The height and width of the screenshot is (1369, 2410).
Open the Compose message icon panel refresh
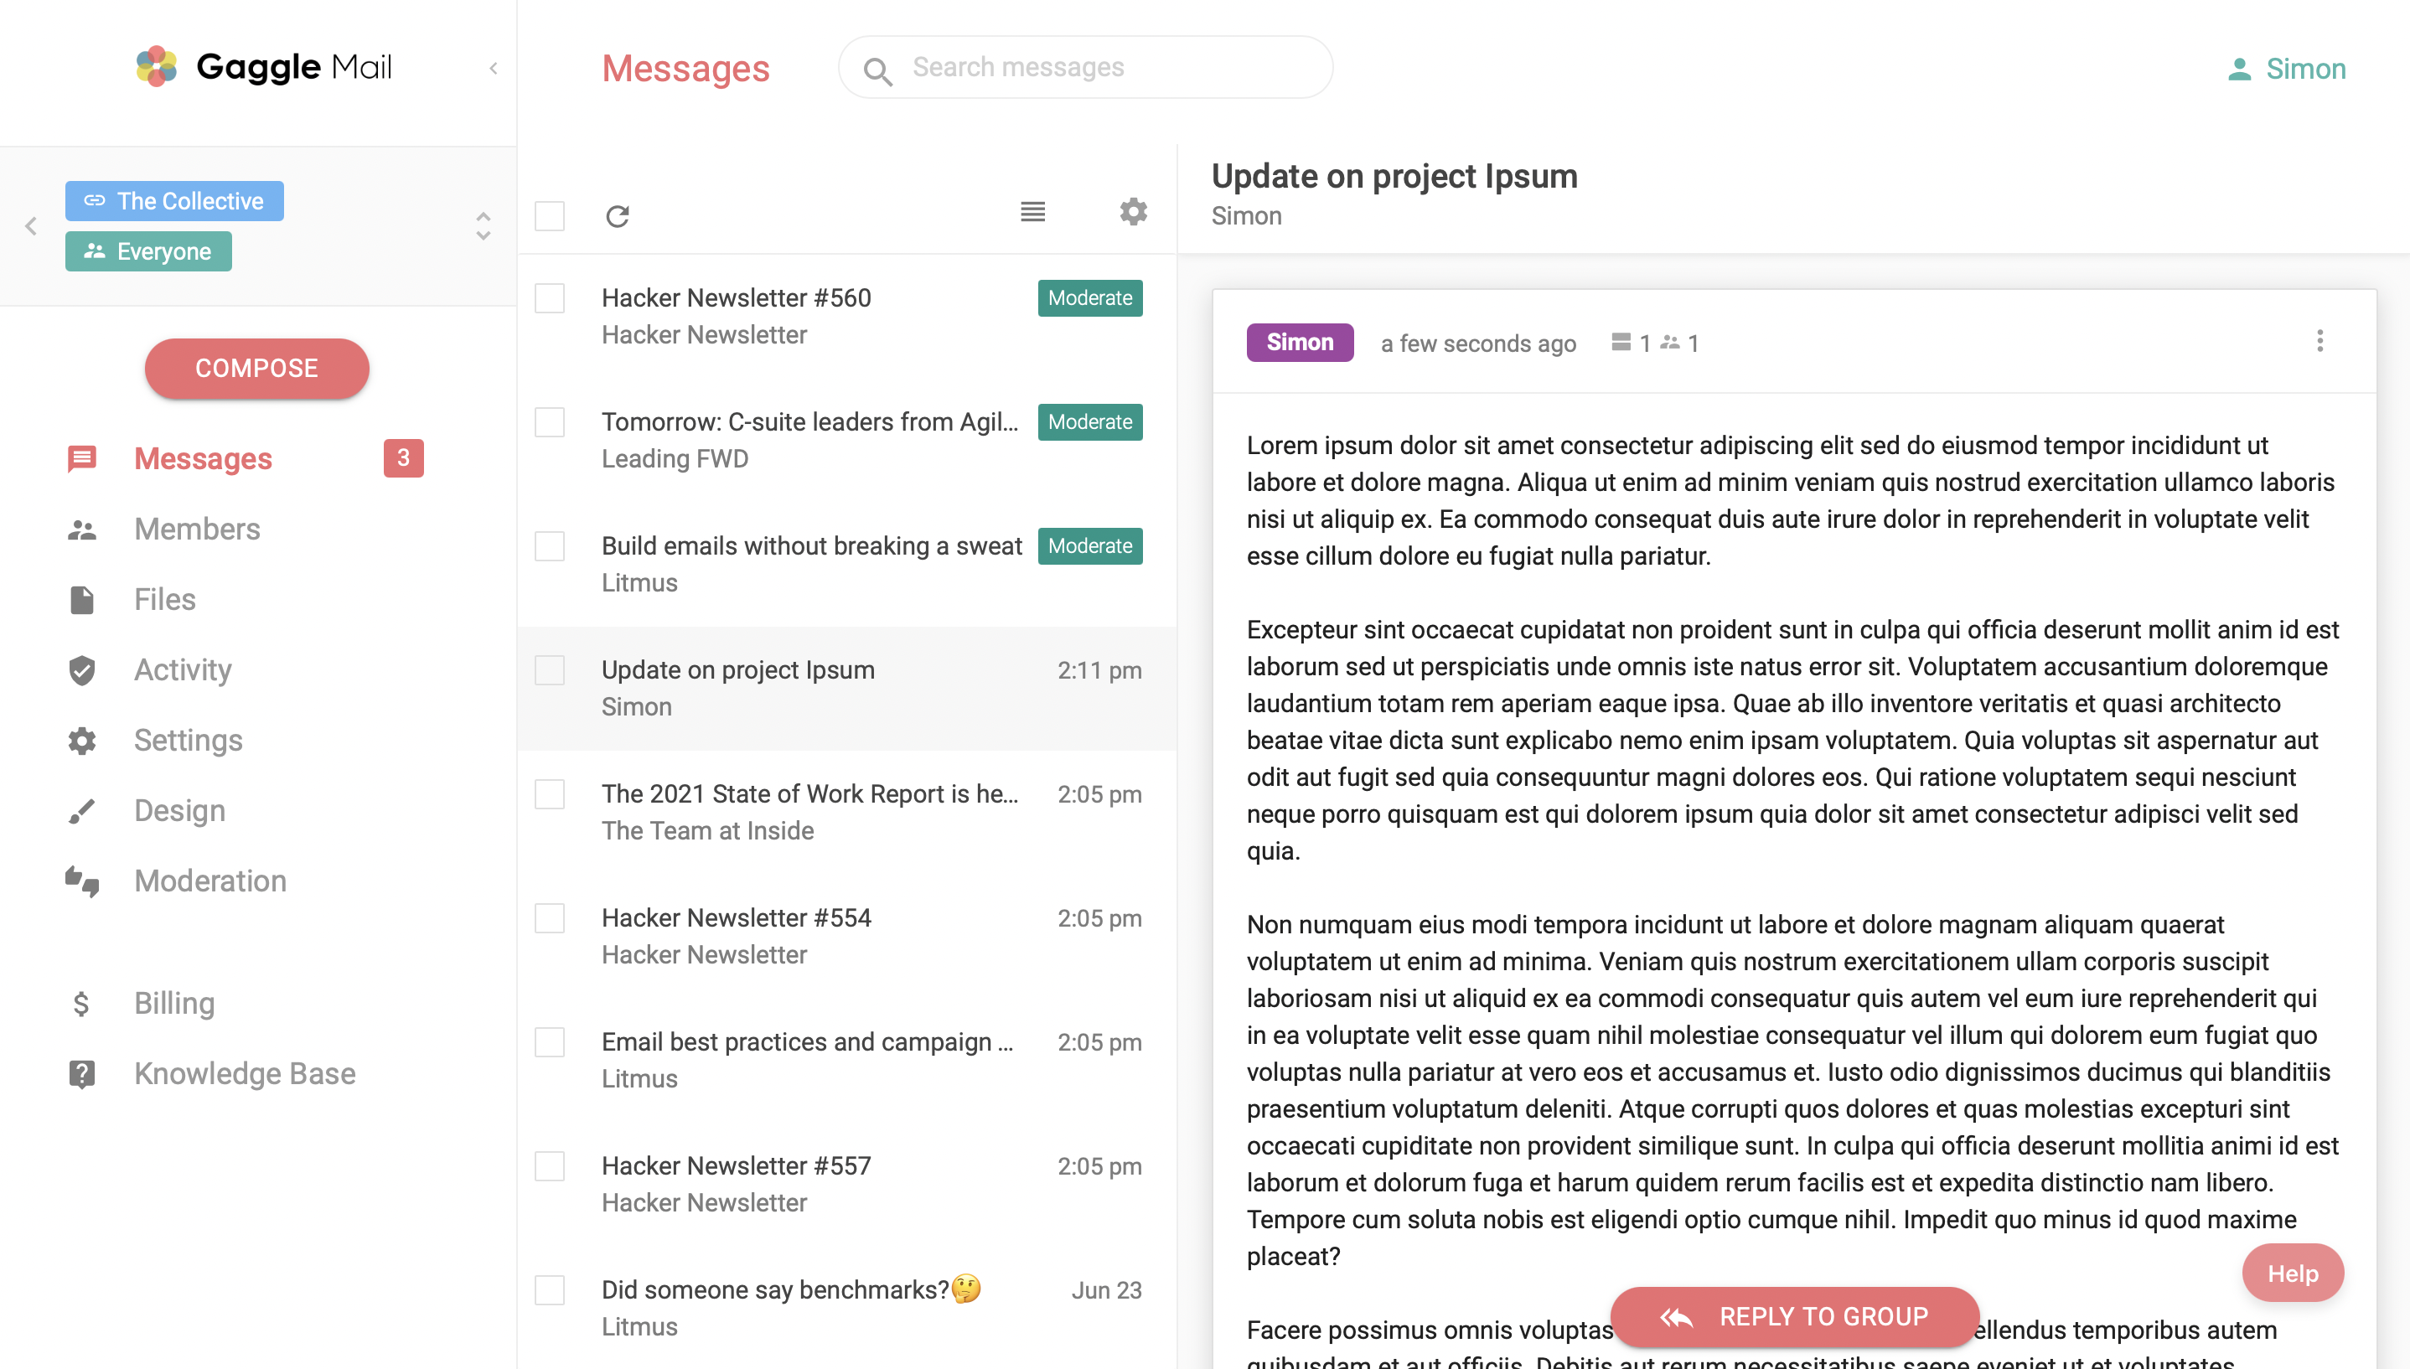[256, 368]
